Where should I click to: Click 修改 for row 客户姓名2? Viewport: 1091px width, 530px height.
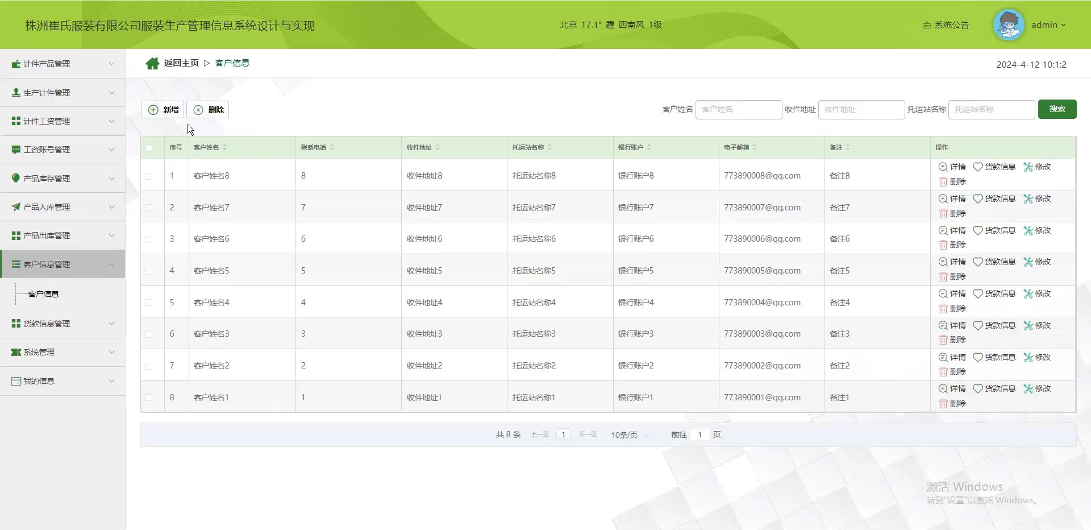1037,357
